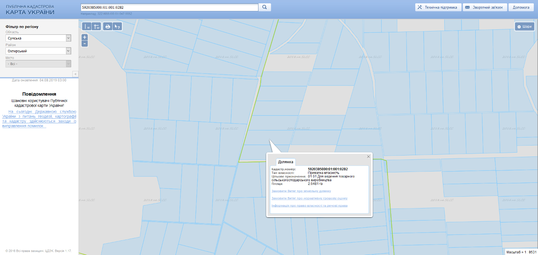Click the Повідомлення heading
This screenshot has width=538, height=255.
coord(39,94)
